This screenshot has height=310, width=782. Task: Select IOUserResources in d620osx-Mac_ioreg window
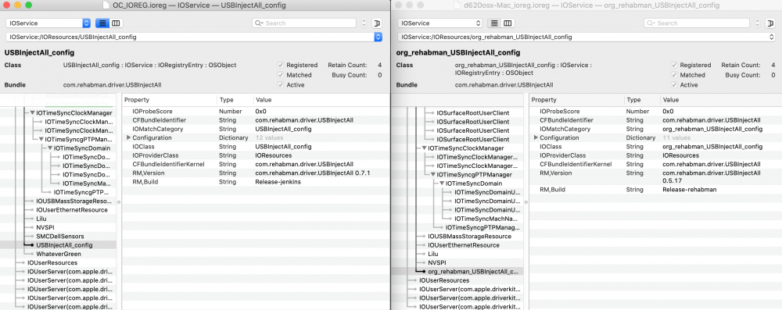coord(444,280)
